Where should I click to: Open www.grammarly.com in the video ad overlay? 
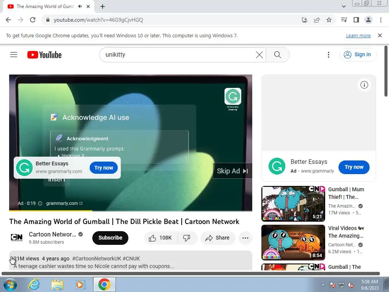[x=59, y=171]
